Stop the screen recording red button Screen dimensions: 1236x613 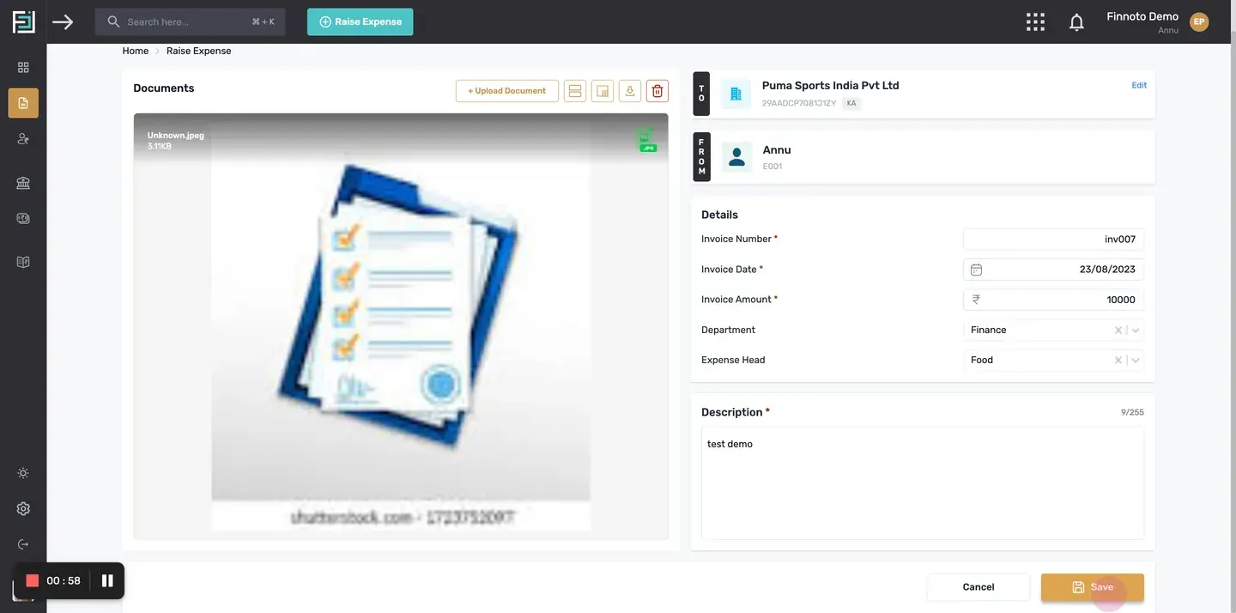33,581
